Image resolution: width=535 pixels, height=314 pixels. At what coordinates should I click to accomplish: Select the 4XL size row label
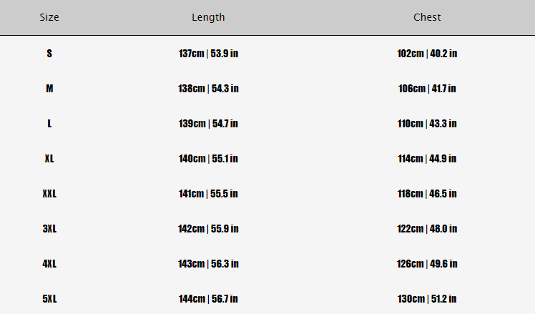coord(49,264)
